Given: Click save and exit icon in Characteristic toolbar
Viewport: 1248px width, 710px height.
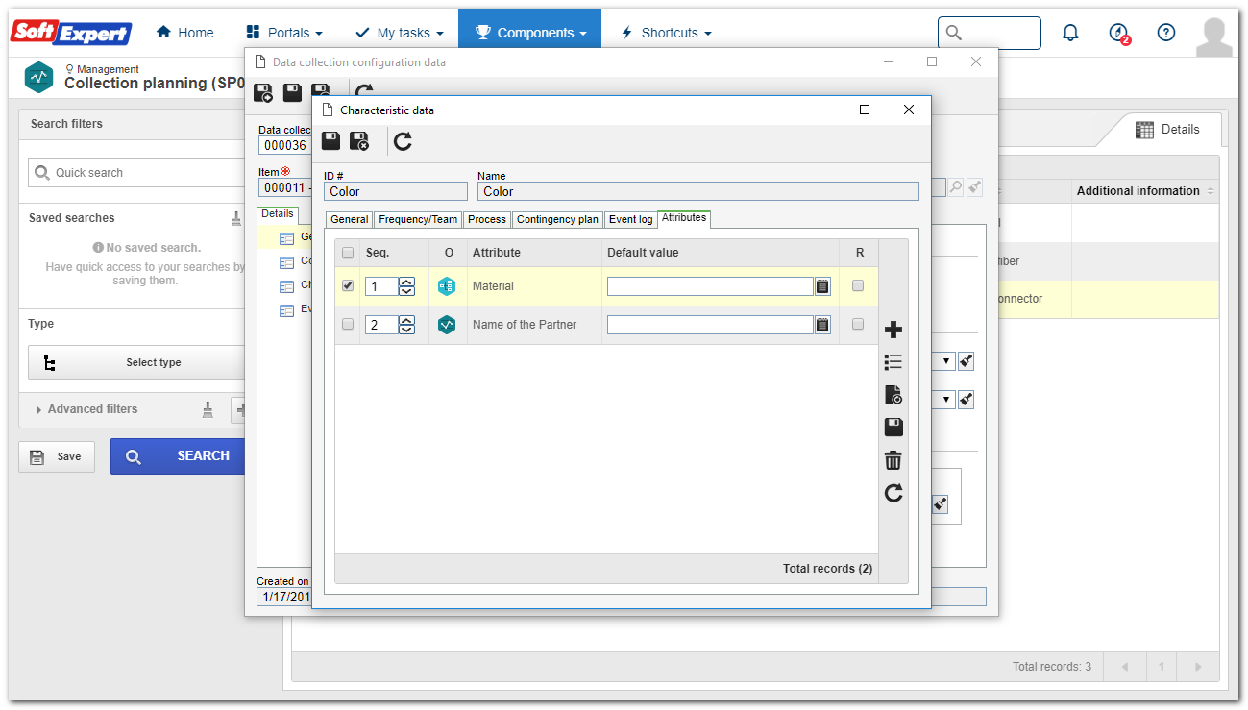Looking at the screenshot, I should click(x=359, y=141).
